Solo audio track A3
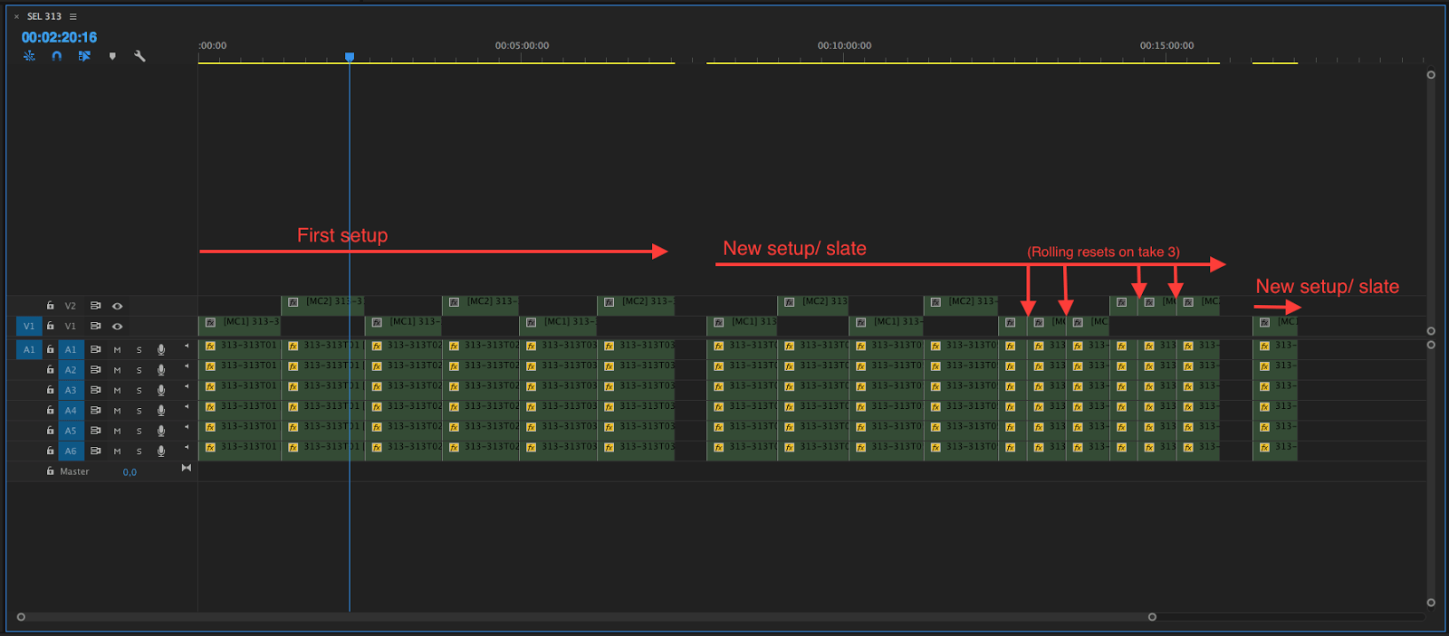1449x636 pixels. click(x=139, y=390)
